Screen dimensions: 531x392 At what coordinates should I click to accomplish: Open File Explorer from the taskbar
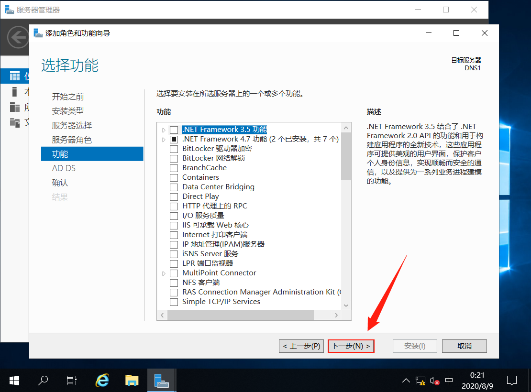tap(132, 381)
